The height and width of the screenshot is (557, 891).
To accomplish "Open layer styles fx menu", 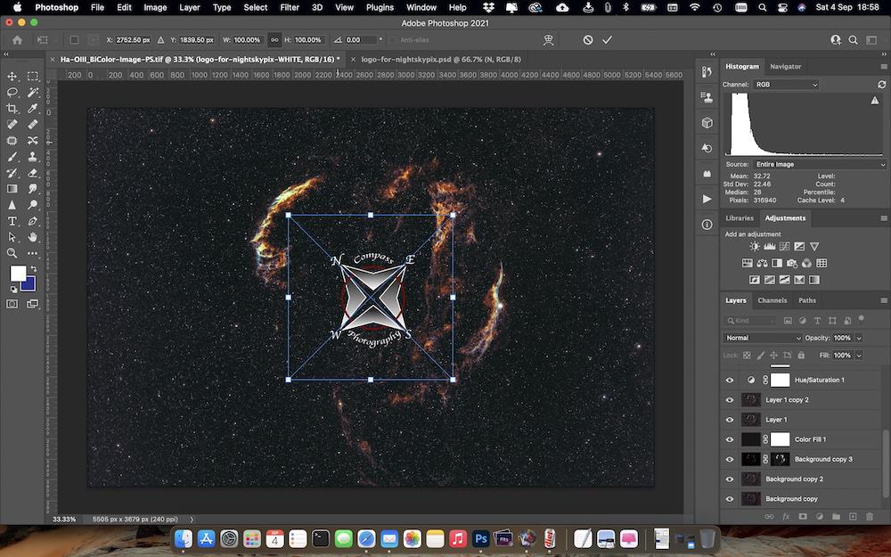I will pyautogui.click(x=786, y=517).
